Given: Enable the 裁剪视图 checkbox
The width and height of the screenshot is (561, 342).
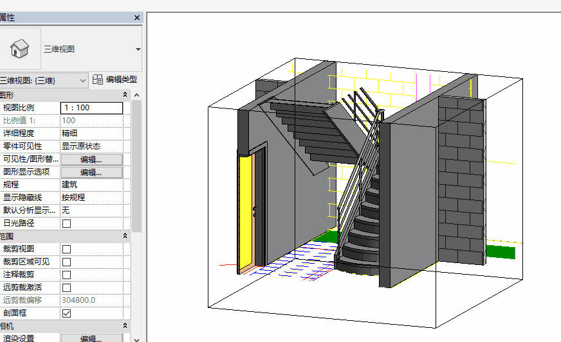Looking at the screenshot, I should click(66, 249).
